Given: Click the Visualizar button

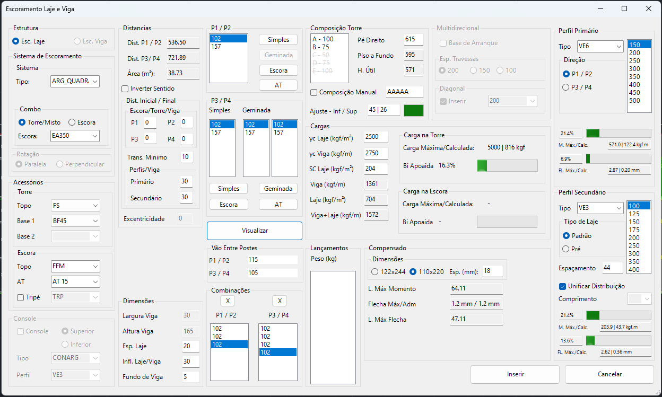Looking at the screenshot, I should 255,231.
